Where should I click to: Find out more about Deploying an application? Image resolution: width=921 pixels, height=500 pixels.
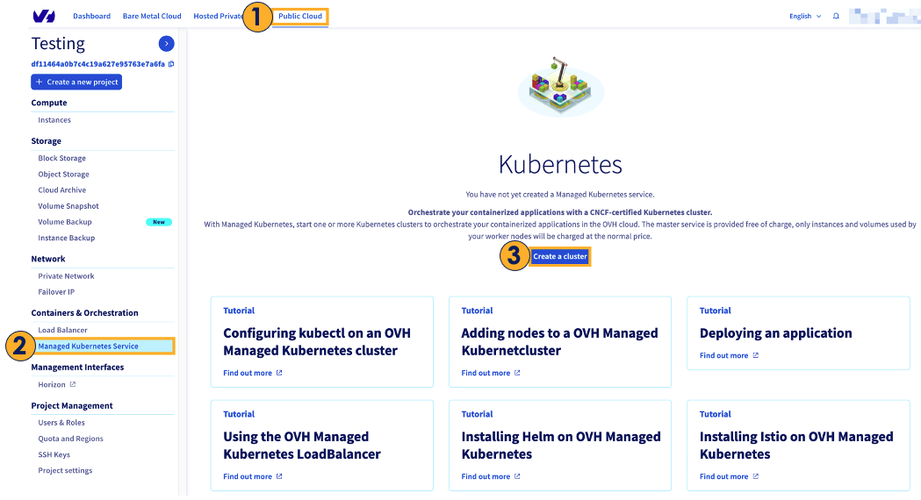click(x=723, y=355)
